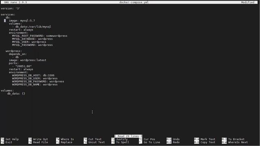Click the Justify shortcut label
This screenshot has height=146, width=260.
tap(122, 139)
